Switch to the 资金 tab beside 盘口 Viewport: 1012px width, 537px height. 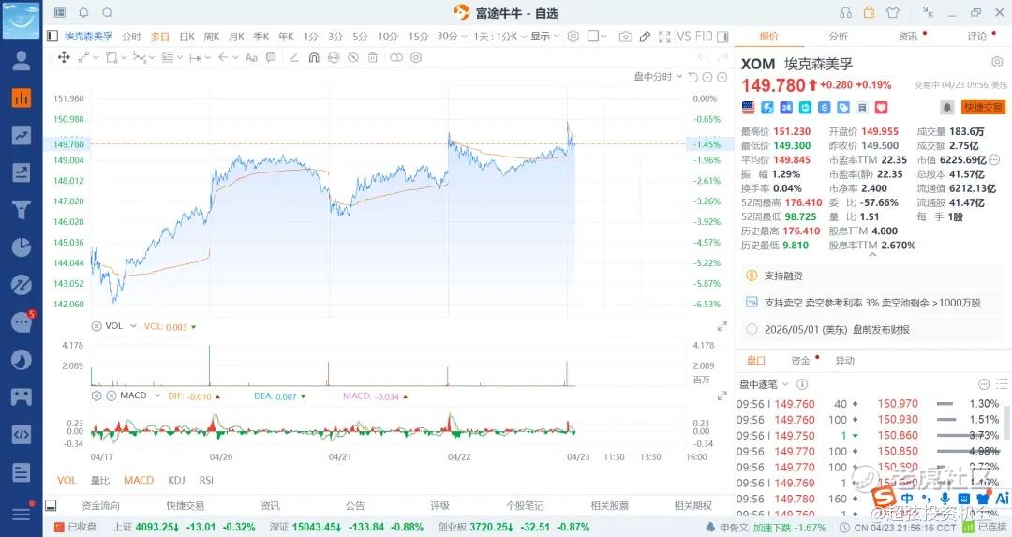click(x=800, y=361)
